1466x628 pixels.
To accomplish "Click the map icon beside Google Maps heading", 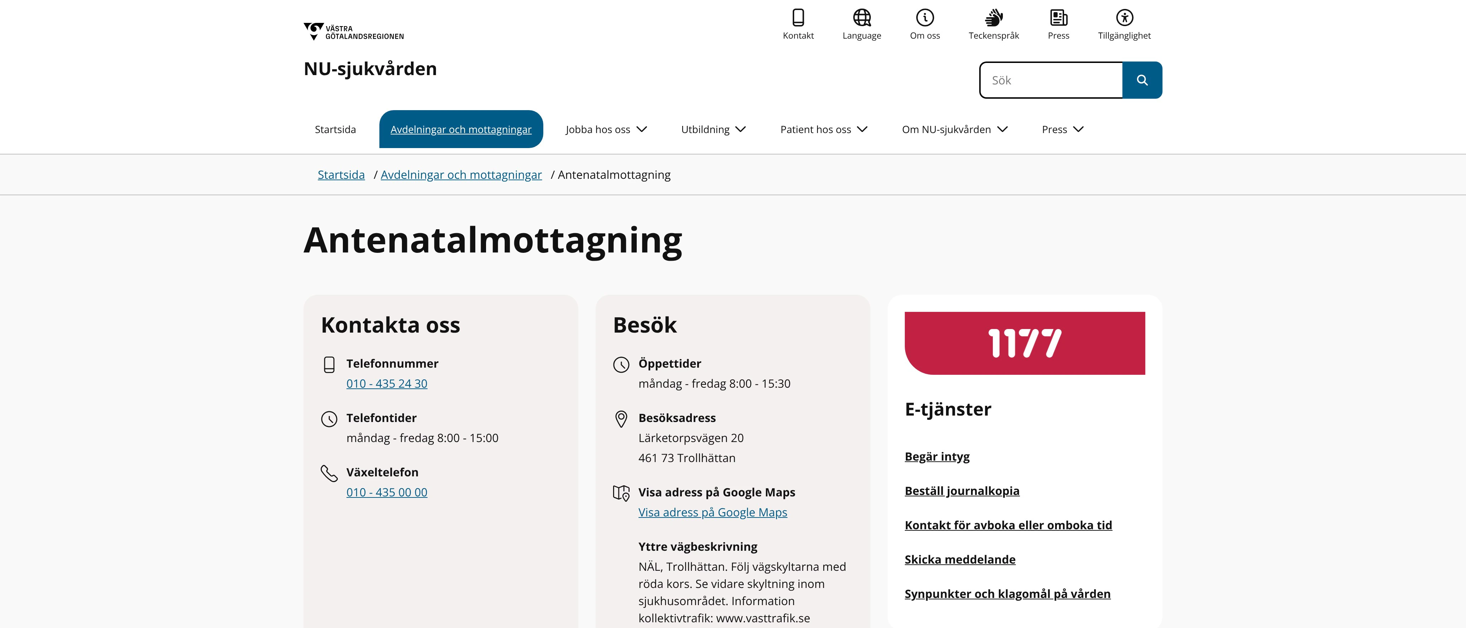I will pyautogui.click(x=621, y=493).
